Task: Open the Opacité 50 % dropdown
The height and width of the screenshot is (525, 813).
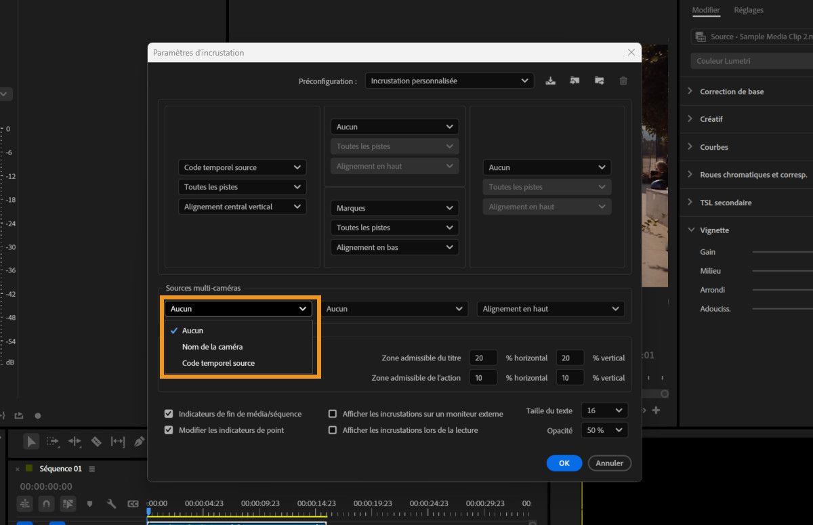Action: [x=605, y=430]
